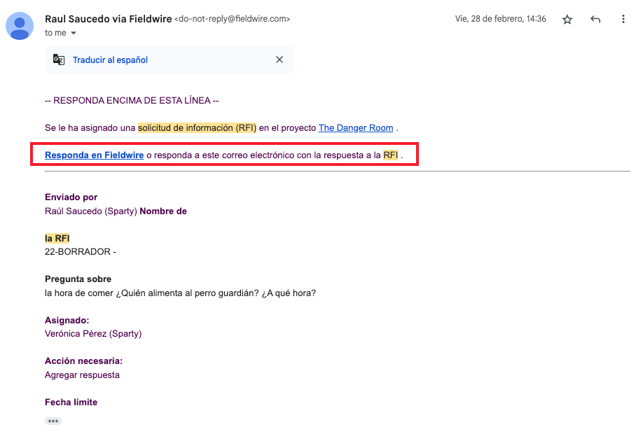636x448 pixels.
Task: Star this email message
Action: 567,20
